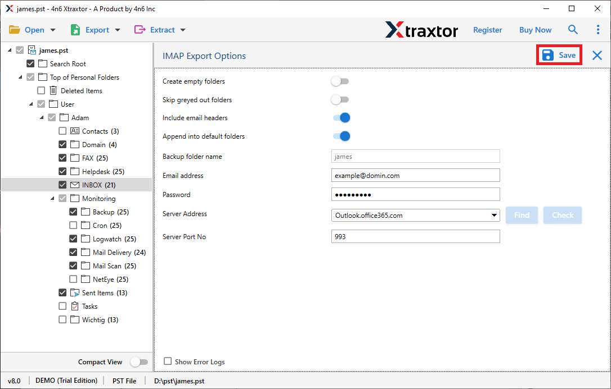
Task: Click the Save floppy disk icon
Action: coord(548,55)
